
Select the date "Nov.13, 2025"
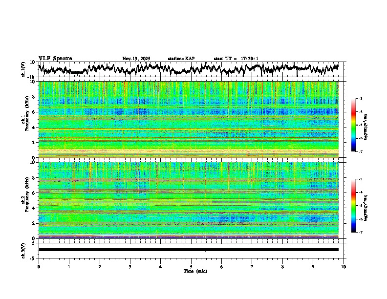(x=136, y=59)
